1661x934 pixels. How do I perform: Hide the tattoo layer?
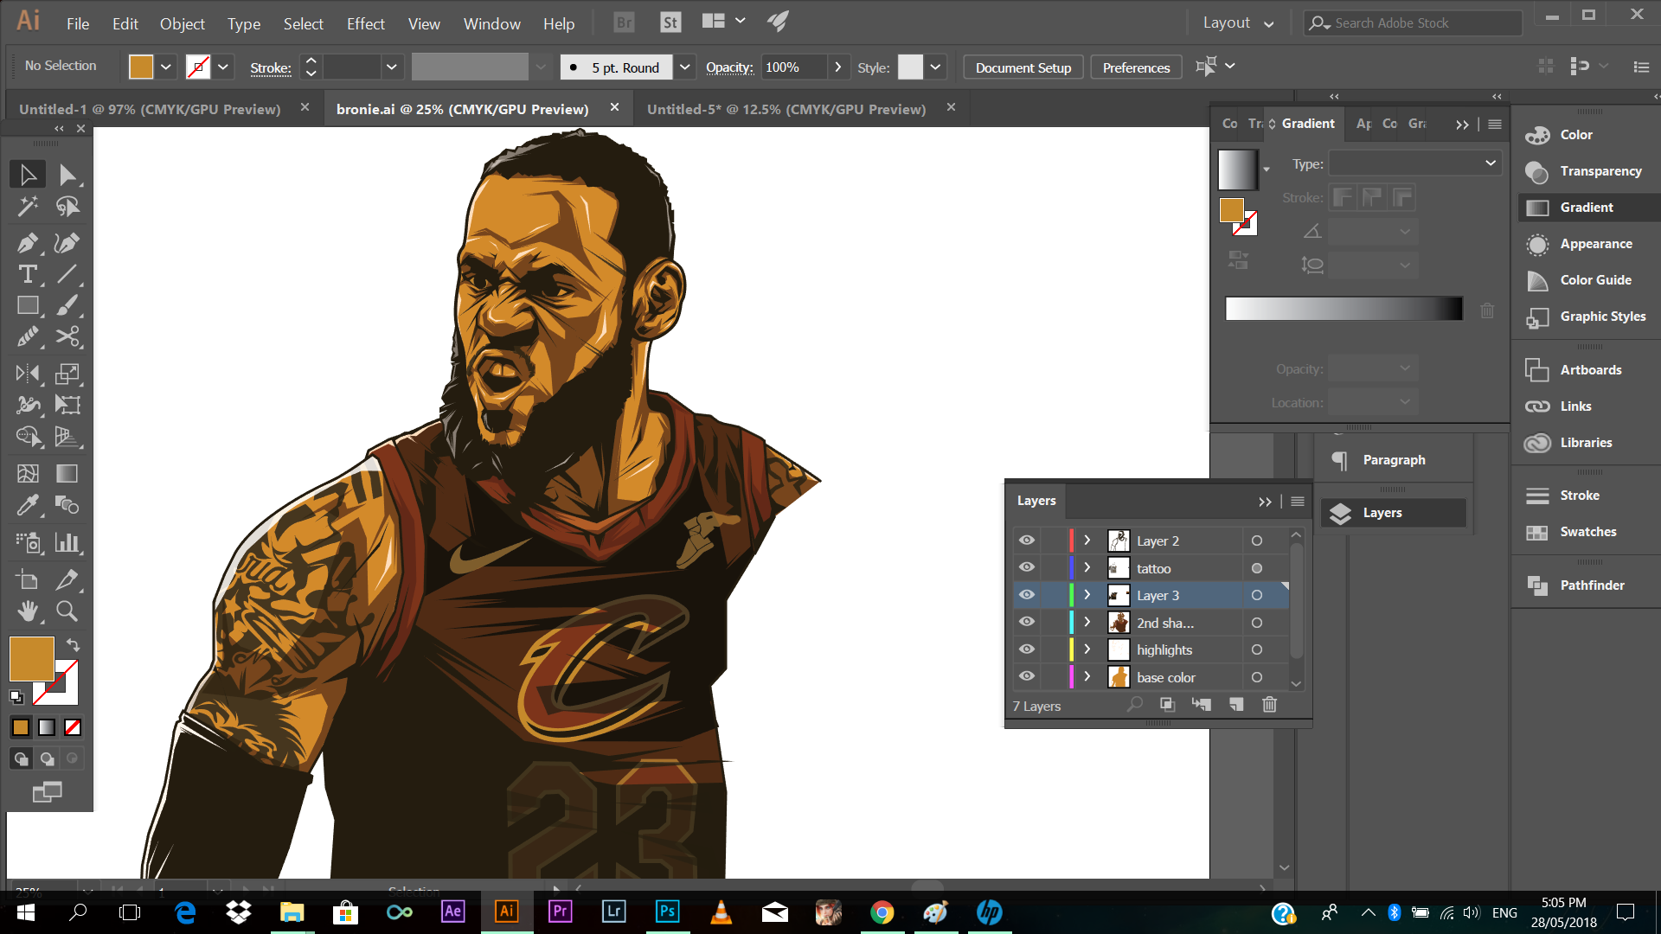coord(1027,567)
